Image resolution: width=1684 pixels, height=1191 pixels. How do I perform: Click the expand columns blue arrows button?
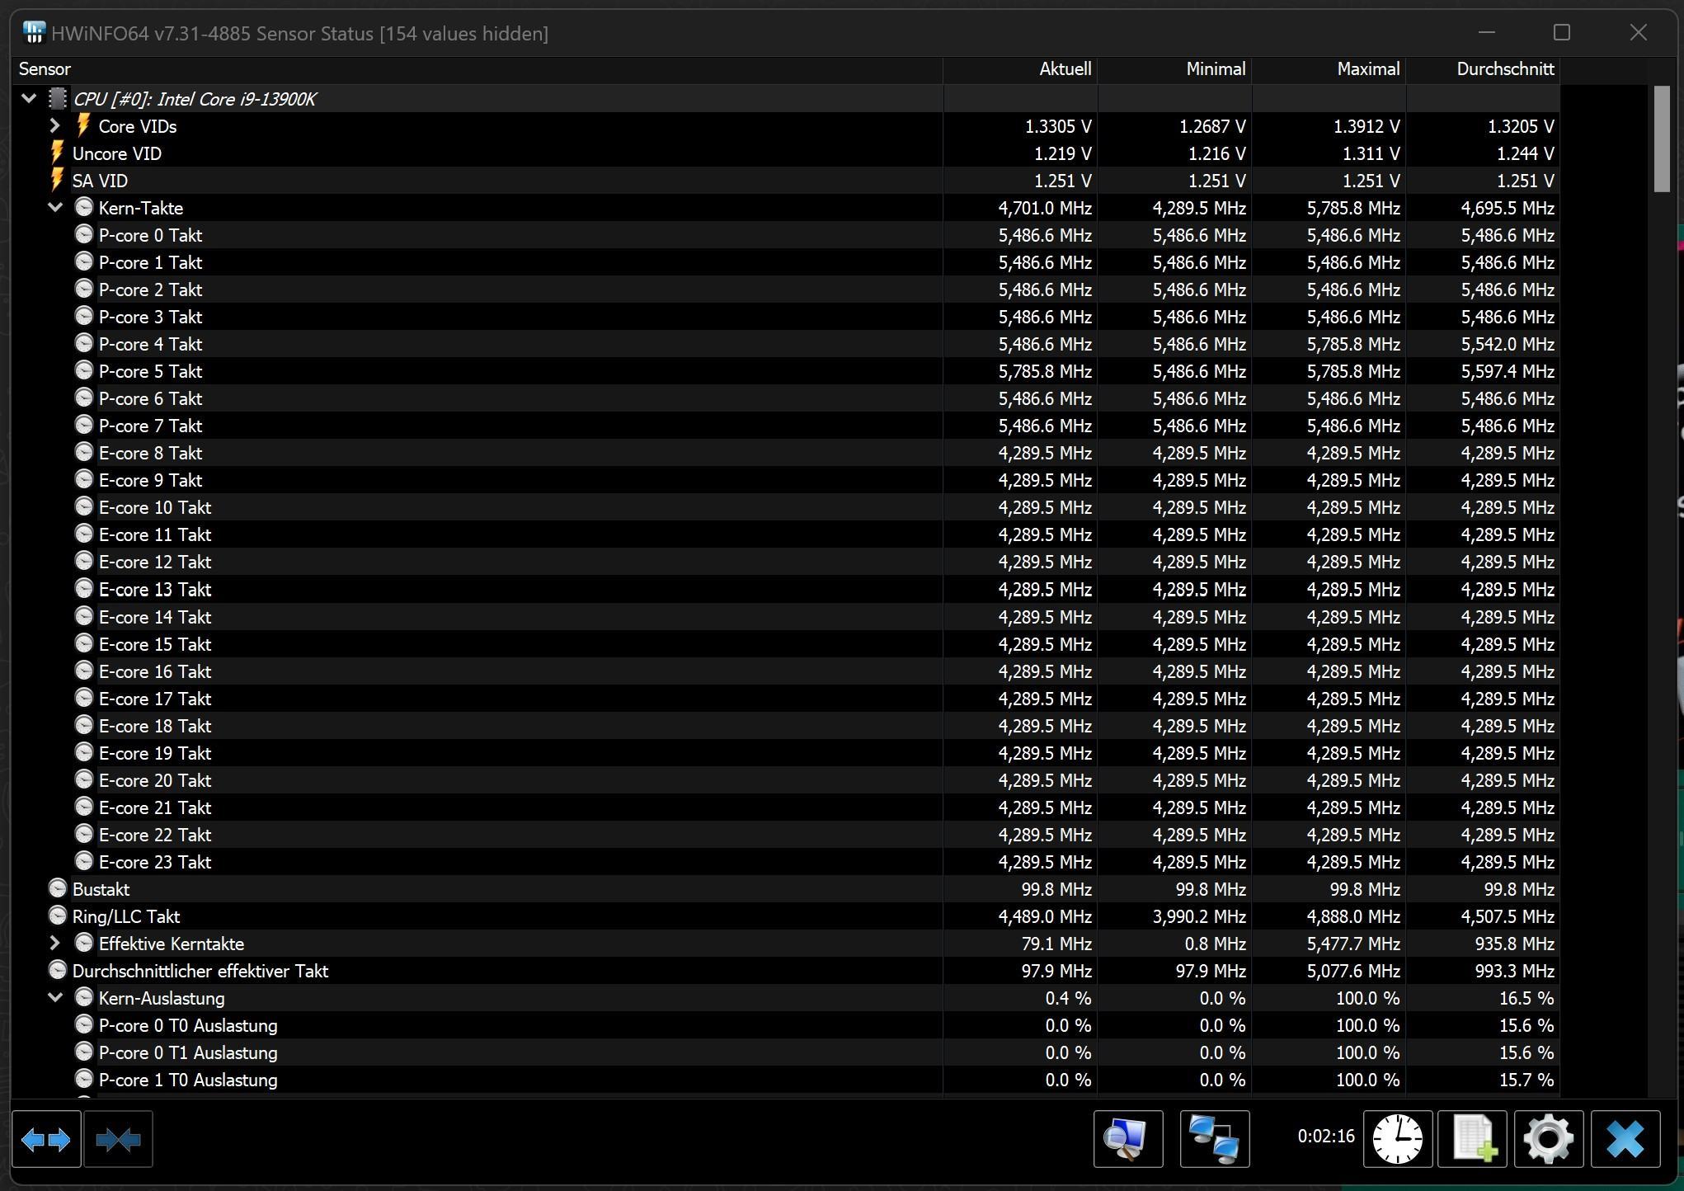coord(46,1140)
